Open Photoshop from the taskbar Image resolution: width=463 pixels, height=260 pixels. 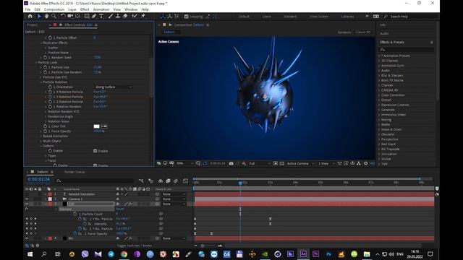[x=328, y=253]
